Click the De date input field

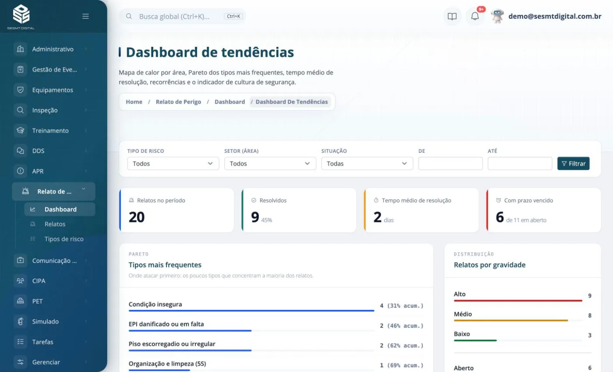tap(450, 164)
